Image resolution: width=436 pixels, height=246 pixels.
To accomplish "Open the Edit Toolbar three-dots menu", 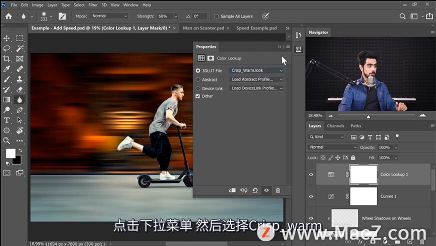I will click(x=19, y=140).
